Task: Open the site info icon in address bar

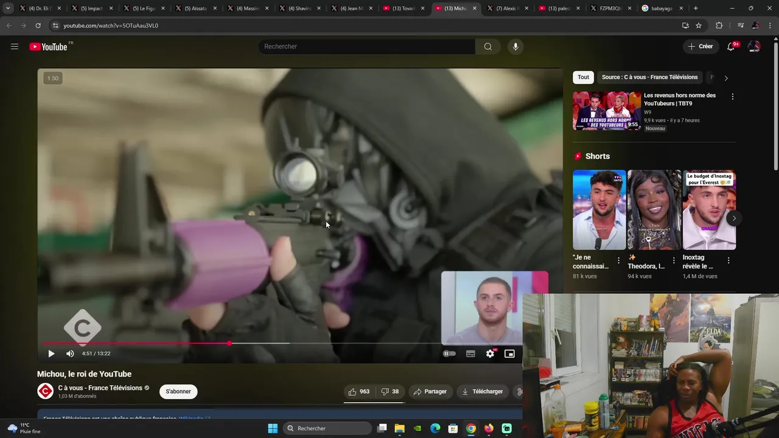Action: (55, 26)
